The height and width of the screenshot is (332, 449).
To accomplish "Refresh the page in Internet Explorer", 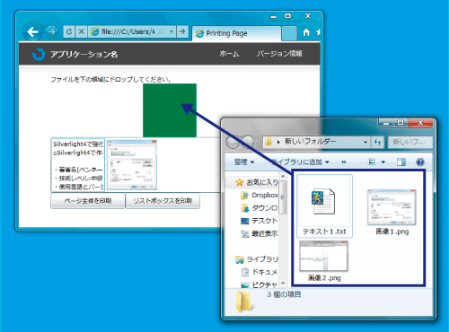I will coord(69,31).
